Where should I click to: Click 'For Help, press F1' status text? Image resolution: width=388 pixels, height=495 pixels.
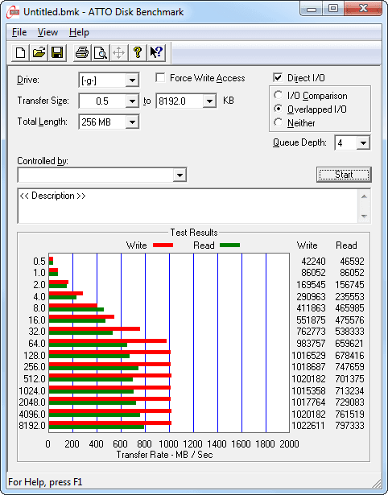click(x=45, y=482)
